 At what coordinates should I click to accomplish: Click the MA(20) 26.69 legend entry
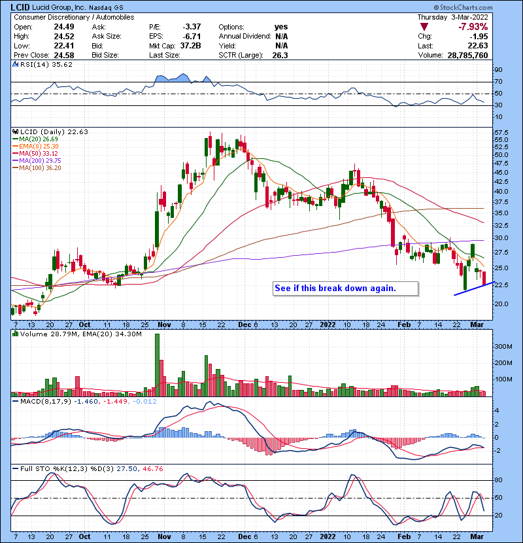(39, 139)
